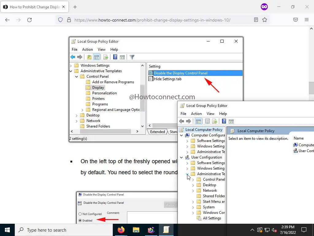Open File Explorer from the taskbar
This screenshot has width=314, height=236.
(136, 230)
